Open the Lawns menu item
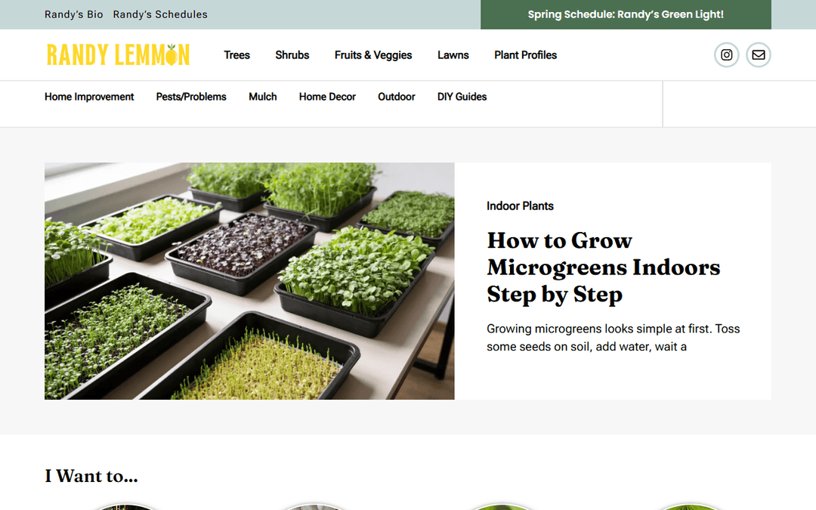This screenshot has width=816, height=510. coord(453,55)
